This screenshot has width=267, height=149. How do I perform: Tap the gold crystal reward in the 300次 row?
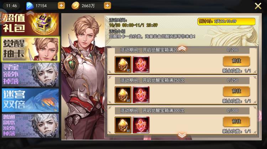click(x=123, y=125)
